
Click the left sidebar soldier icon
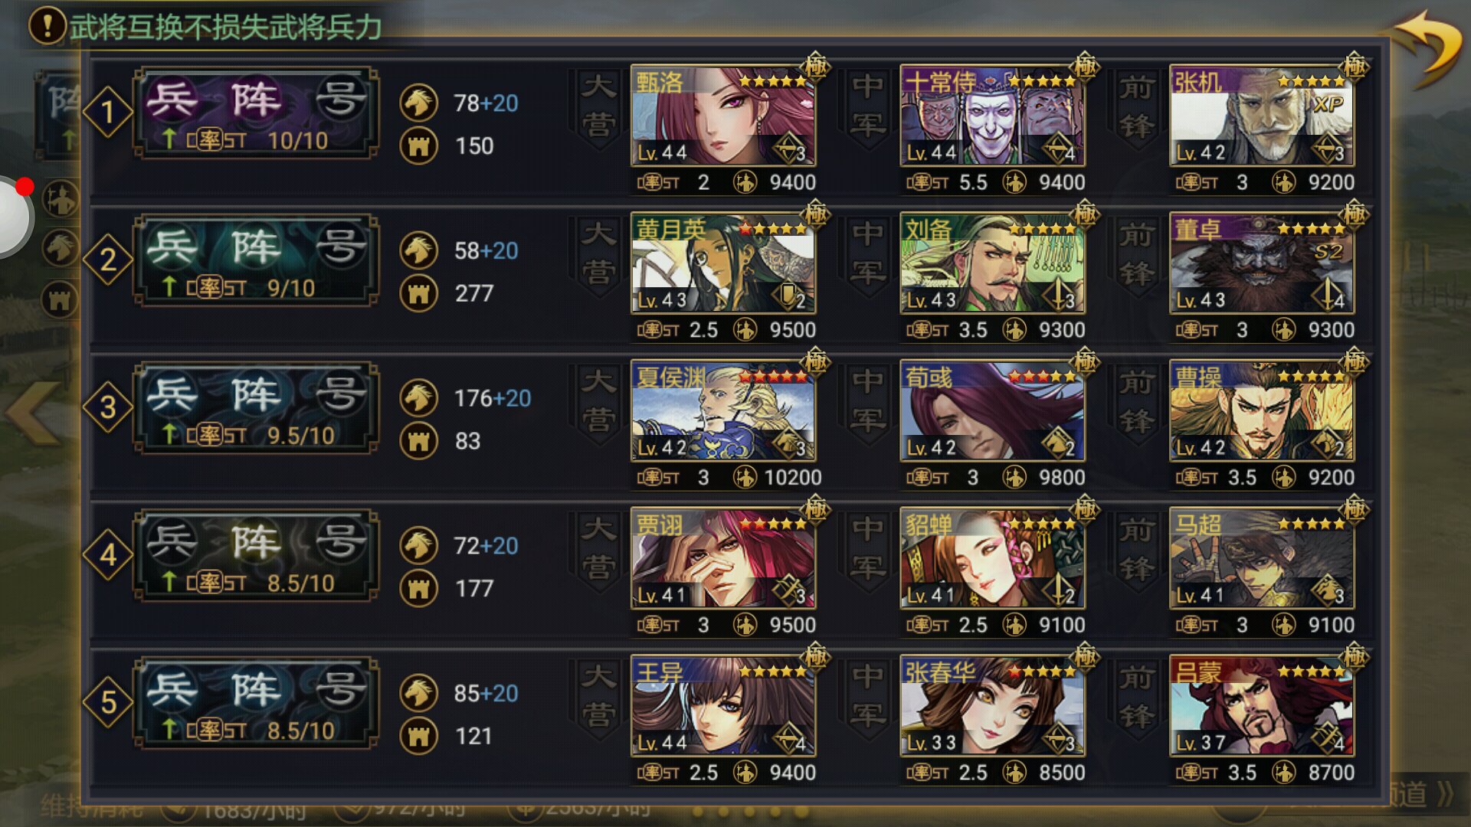[x=61, y=198]
